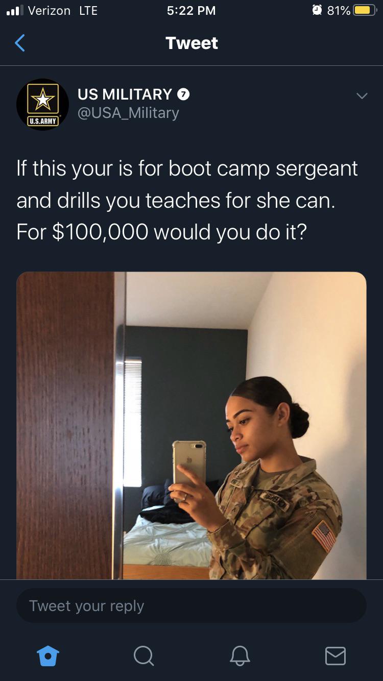Switch to the Home tab
The image size is (383, 681).
(48, 655)
